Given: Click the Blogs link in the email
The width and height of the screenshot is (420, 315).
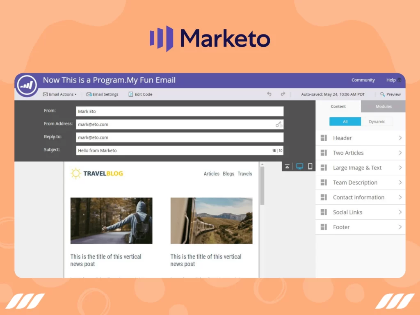Looking at the screenshot, I should [x=228, y=173].
